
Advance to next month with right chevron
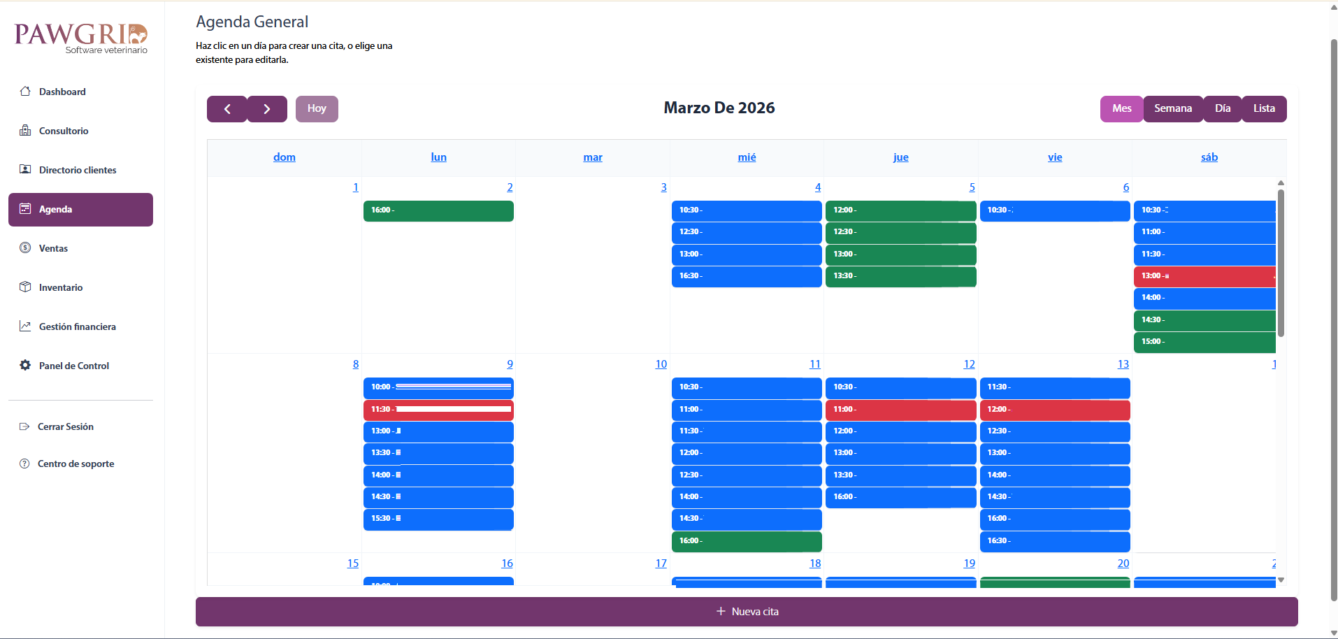pos(267,109)
